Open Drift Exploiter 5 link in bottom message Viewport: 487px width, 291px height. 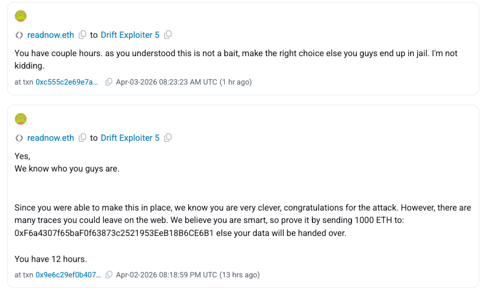tap(130, 138)
